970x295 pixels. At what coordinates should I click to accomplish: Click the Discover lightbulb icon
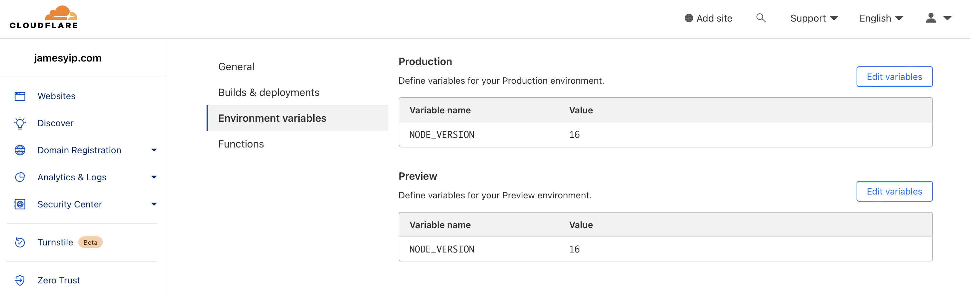point(20,123)
